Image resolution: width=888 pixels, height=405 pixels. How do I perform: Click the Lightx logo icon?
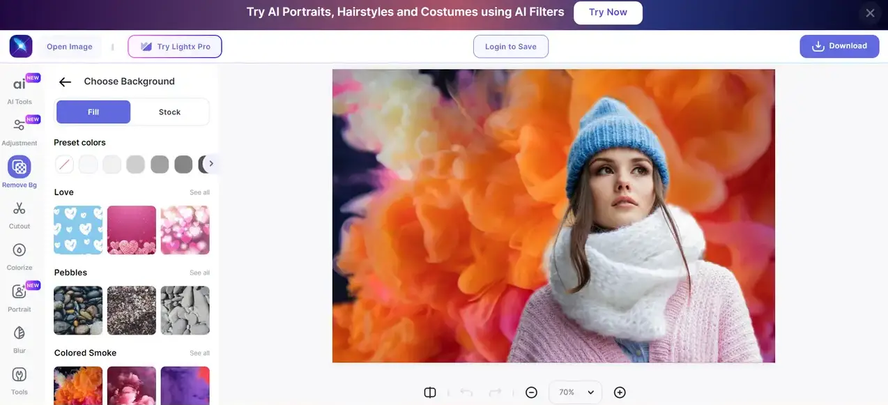[21, 47]
